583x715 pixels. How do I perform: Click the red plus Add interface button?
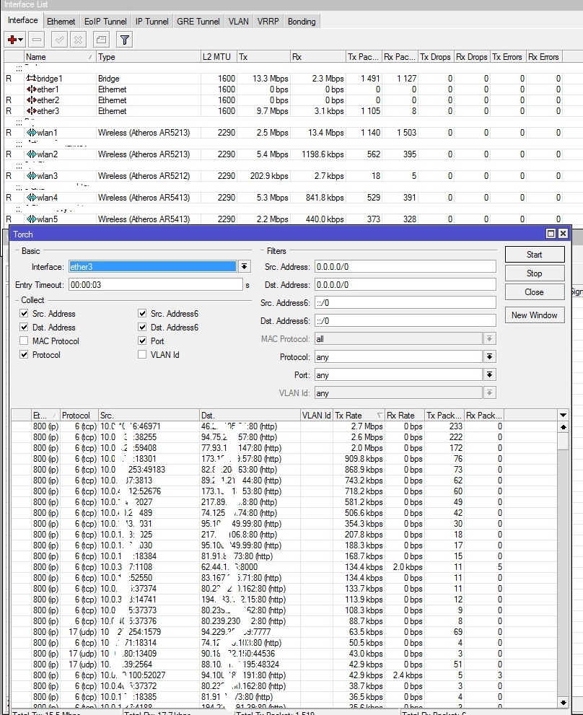pos(15,40)
